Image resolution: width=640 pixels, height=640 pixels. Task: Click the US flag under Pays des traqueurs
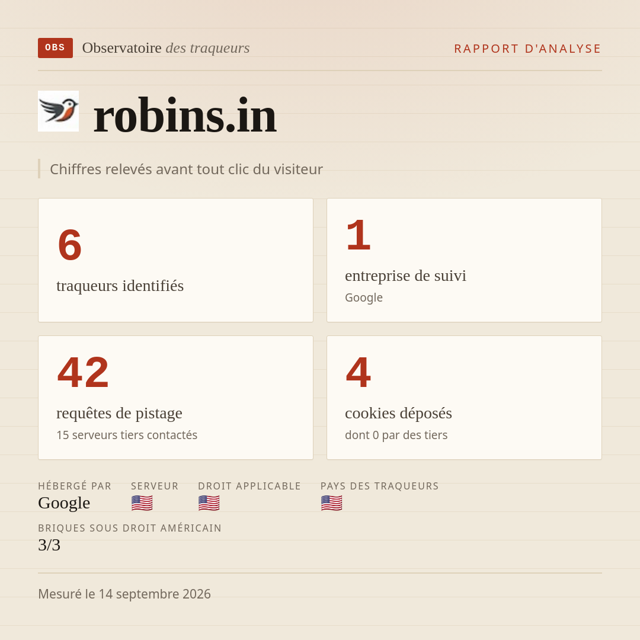(331, 503)
